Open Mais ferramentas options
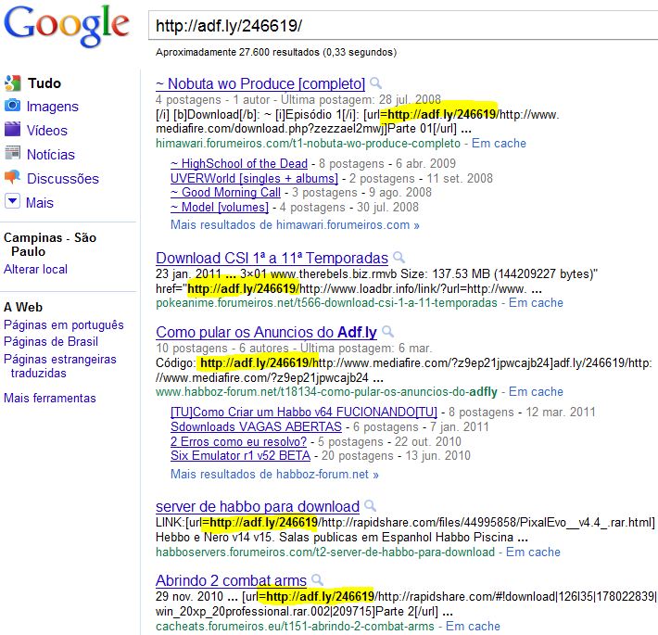Viewport: 658px width, 635px height. tap(50, 398)
